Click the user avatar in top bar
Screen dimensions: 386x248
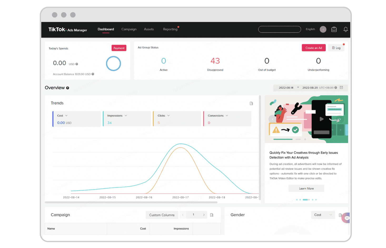[323, 29]
